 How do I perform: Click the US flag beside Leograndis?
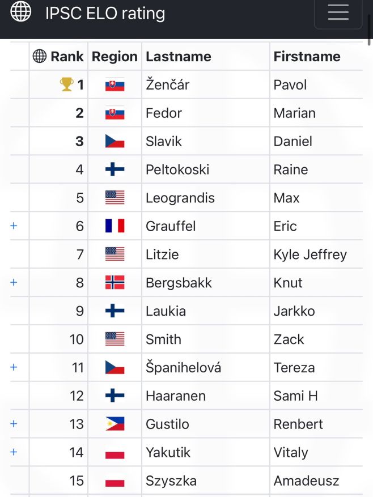click(115, 198)
